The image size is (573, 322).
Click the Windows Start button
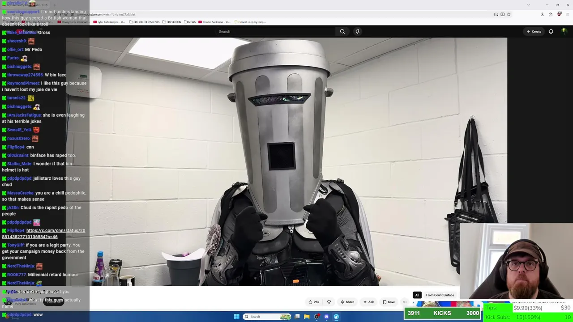(236, 317)
